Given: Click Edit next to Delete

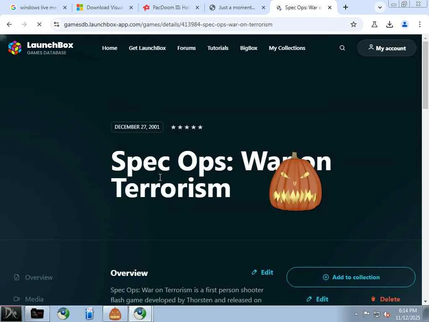Looking at the screenshot, I should tap(318, 299).
